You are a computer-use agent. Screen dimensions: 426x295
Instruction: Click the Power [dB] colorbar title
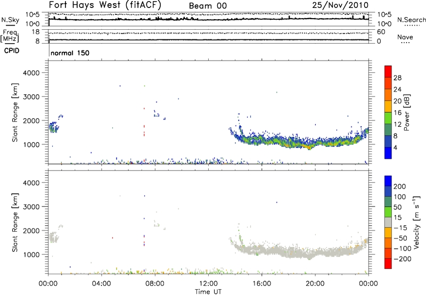point(407,112)
